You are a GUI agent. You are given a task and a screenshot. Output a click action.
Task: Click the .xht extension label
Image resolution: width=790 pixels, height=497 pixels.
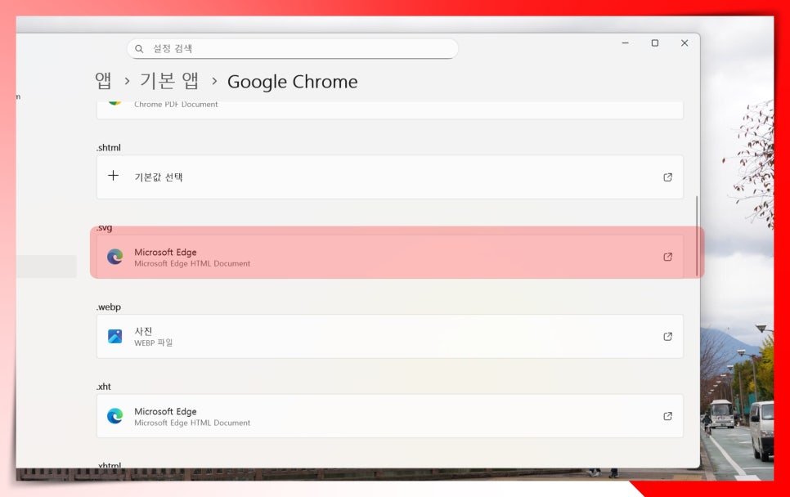(x=104, y=386)
